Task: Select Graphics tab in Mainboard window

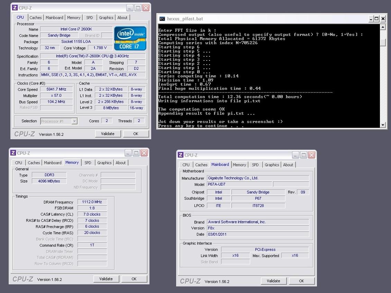Action: (272, 165)
